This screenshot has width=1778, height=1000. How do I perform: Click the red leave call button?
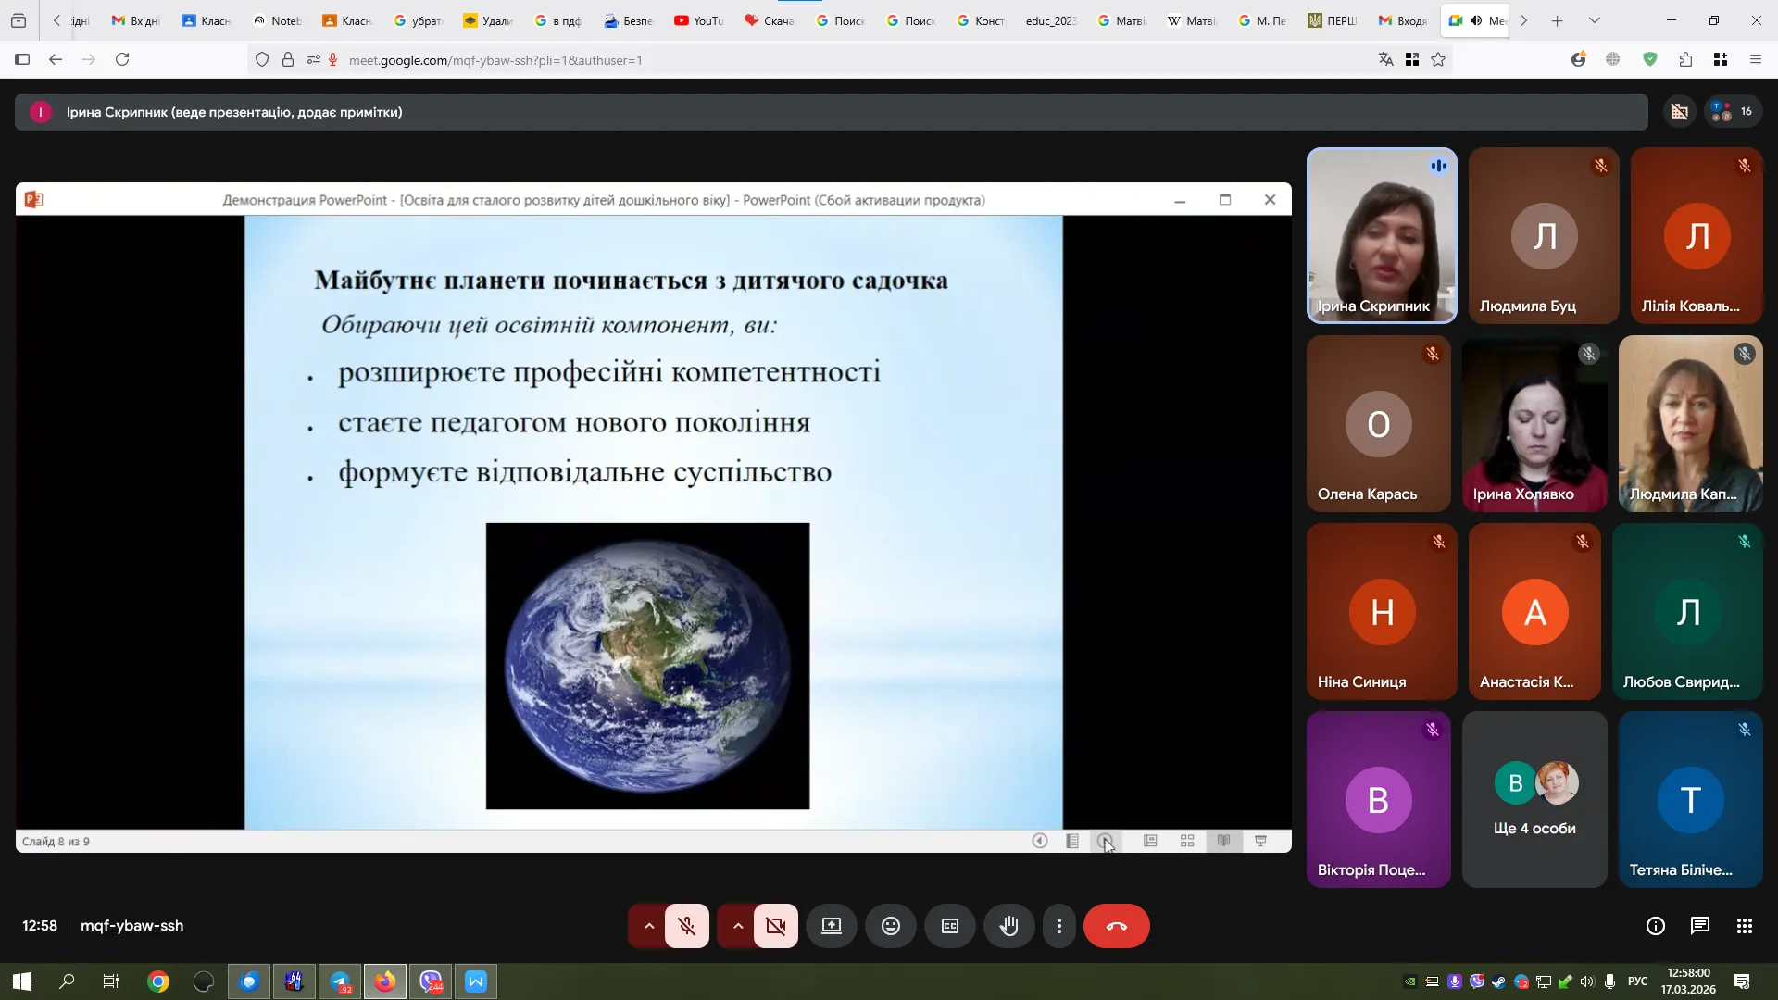(1116, 926)
